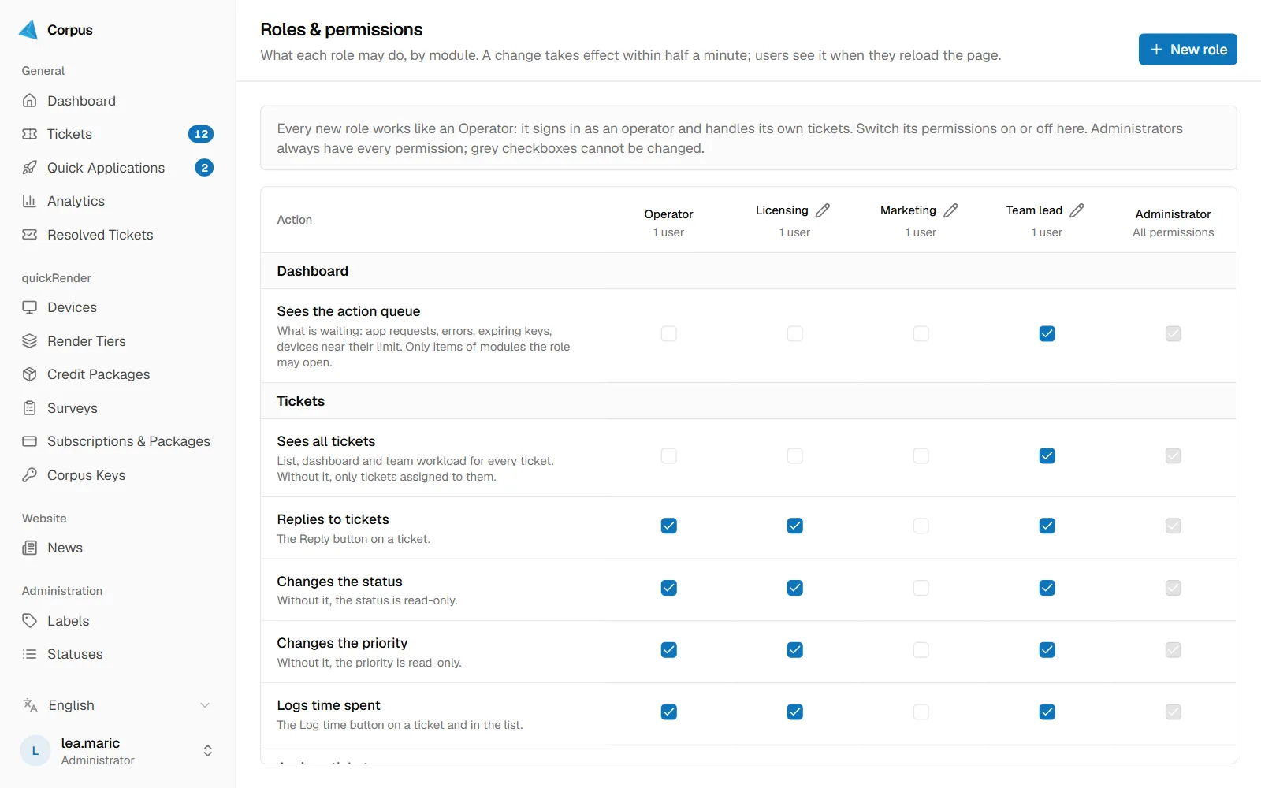
Task: Click the 12 badge beside Tickets
Action: click(201, 134)
